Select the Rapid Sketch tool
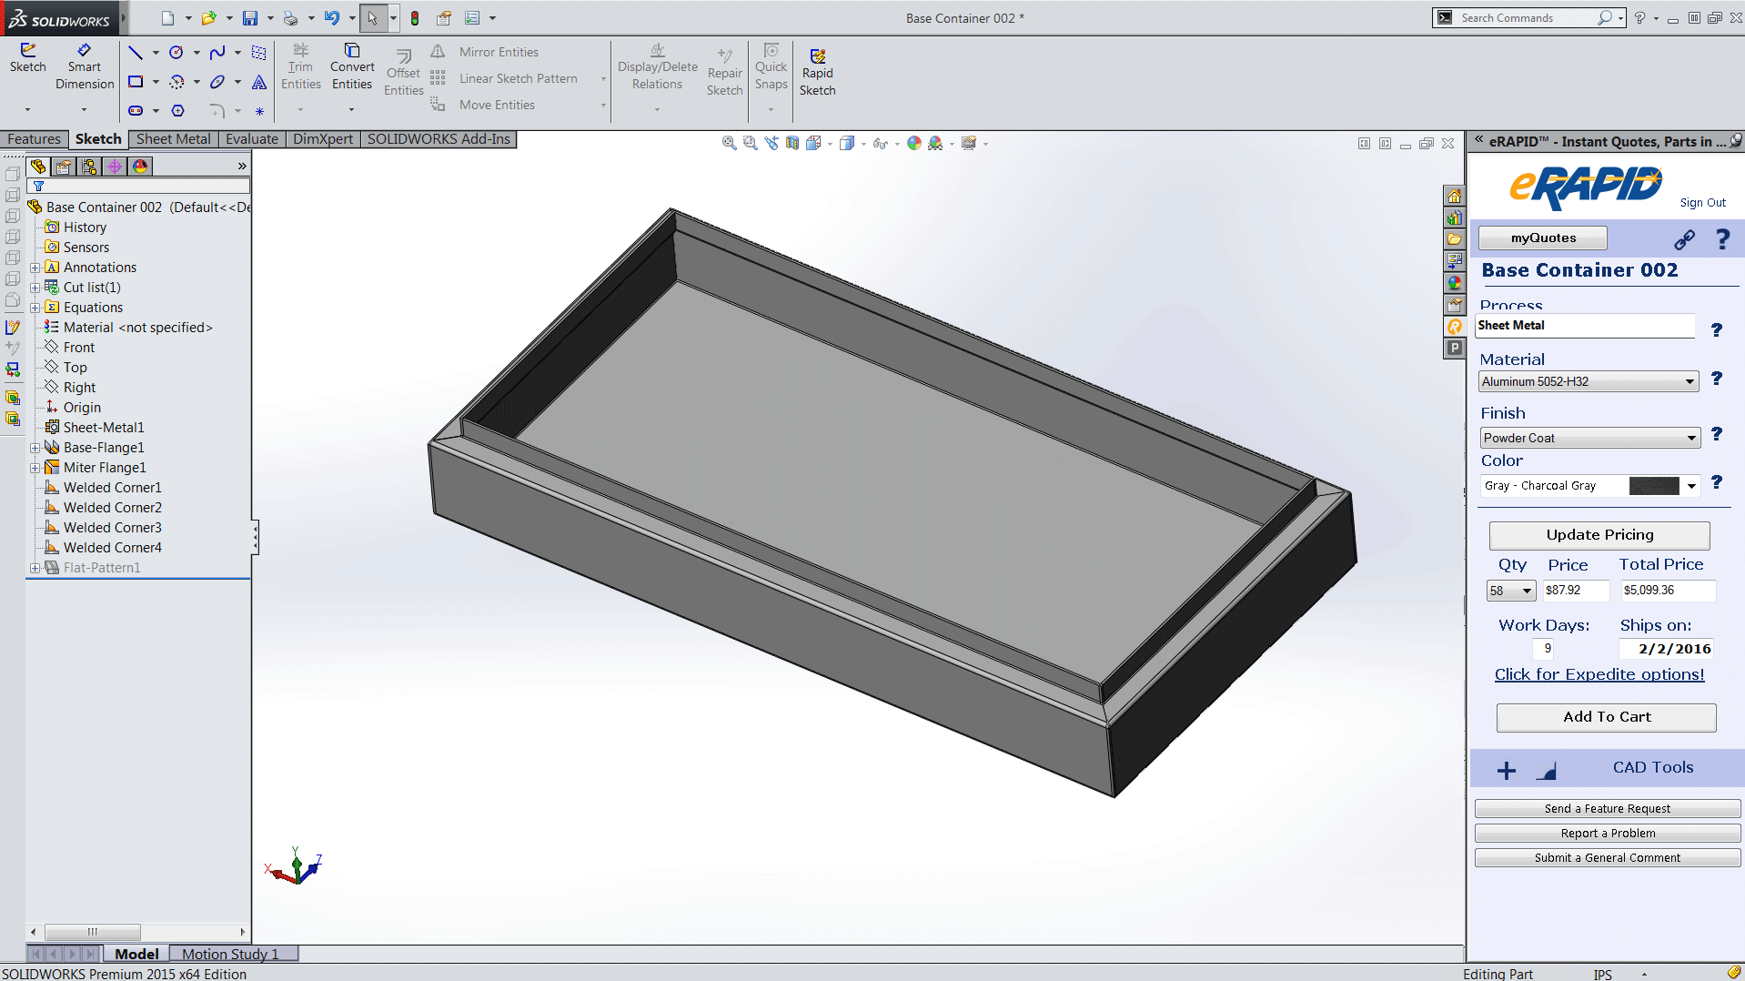Screen dimensions: 1745x981 tap(817, 71)
